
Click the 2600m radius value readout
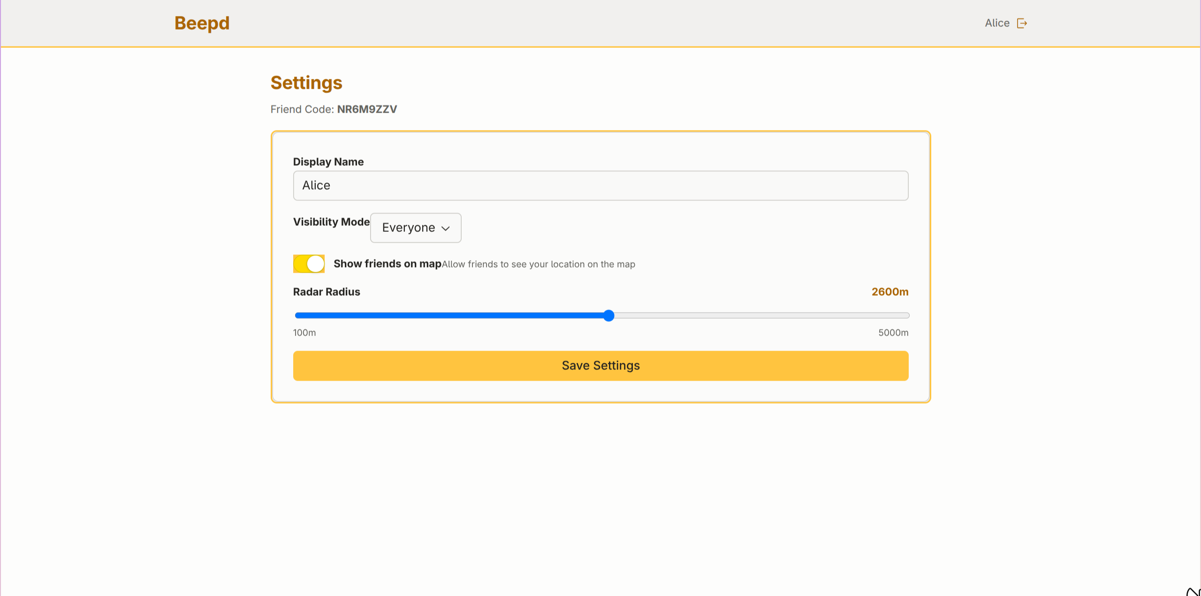[889, 292]
